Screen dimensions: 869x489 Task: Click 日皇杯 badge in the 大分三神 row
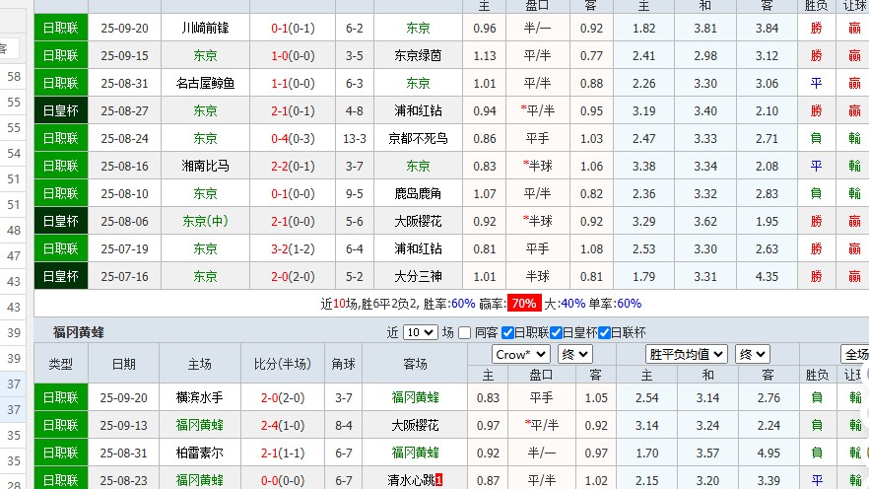[x=61, y=276]
